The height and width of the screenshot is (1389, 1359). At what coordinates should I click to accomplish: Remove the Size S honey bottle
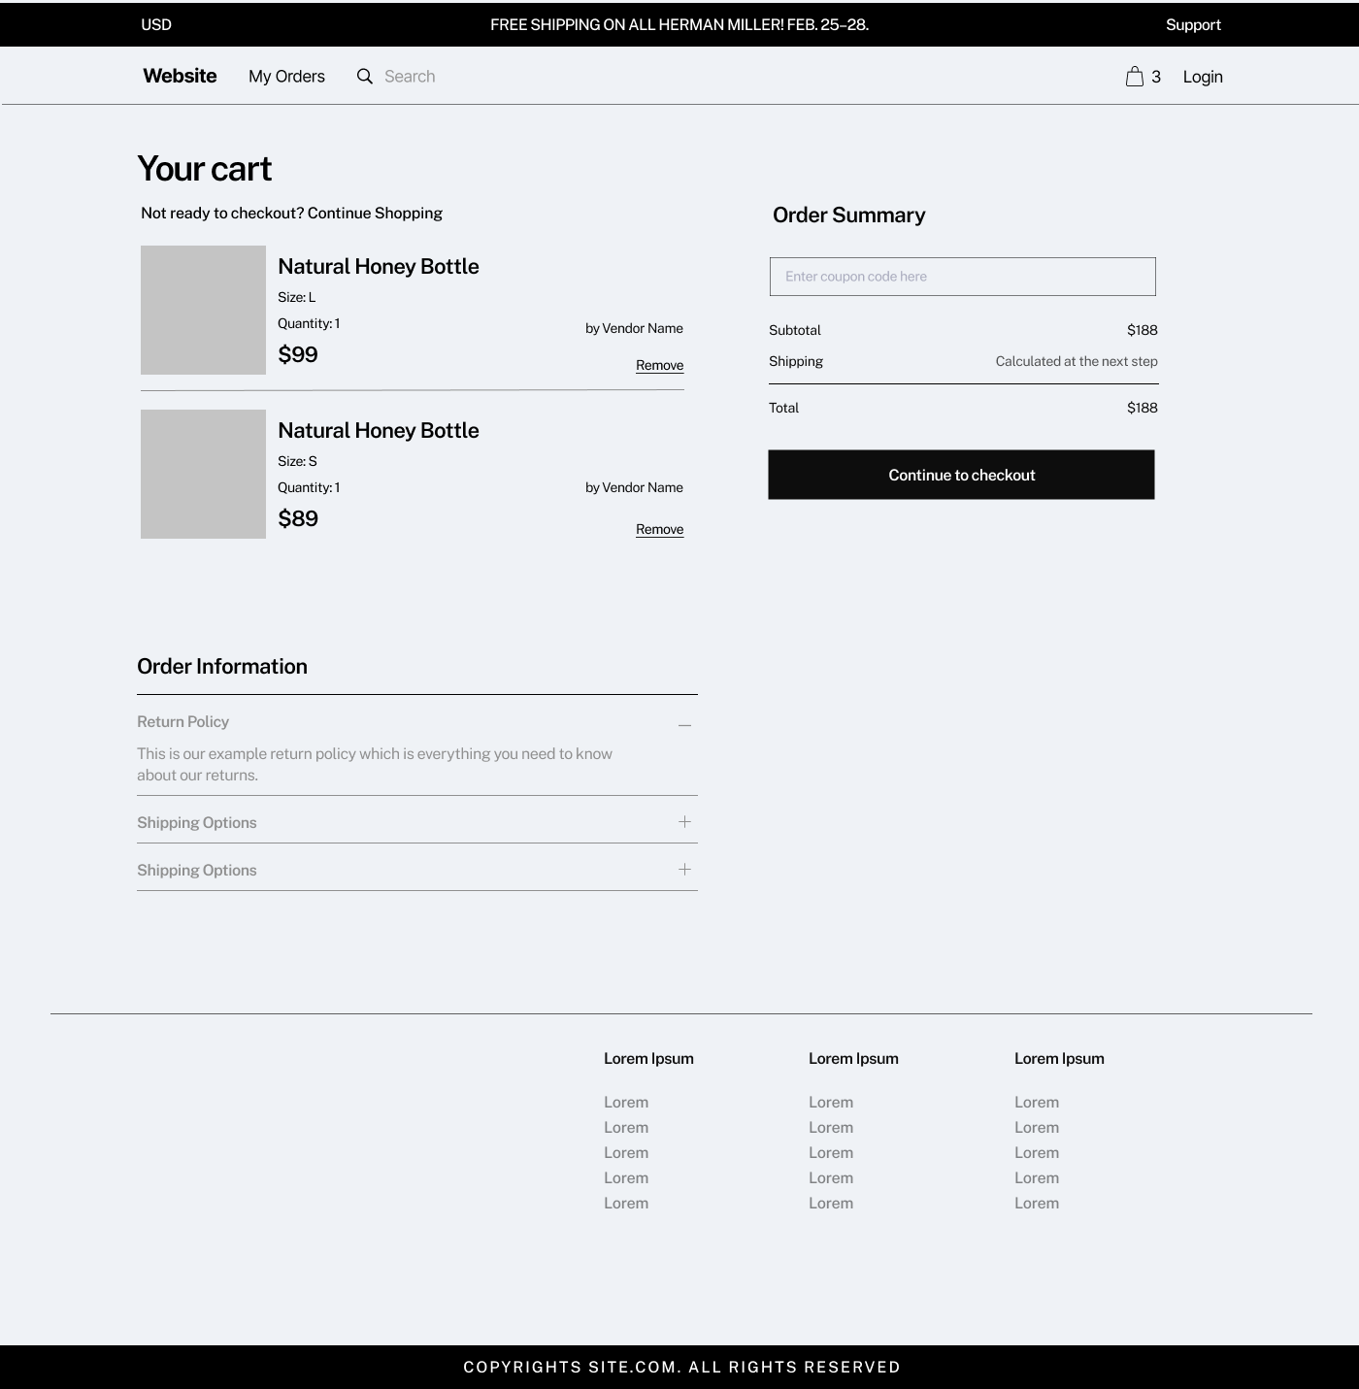[x=659, y=529]
